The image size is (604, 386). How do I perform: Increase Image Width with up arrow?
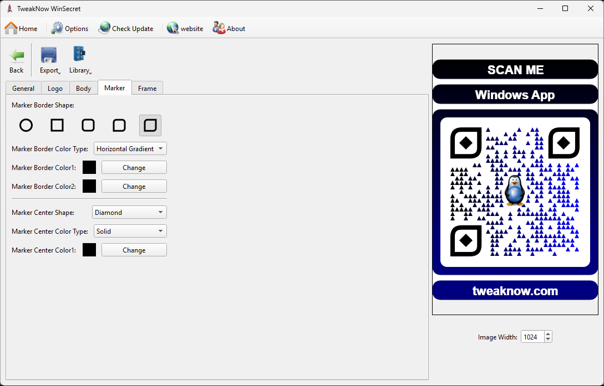pos(548,334)
